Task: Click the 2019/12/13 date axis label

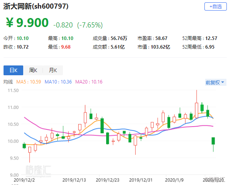Action: coord(74,180)
